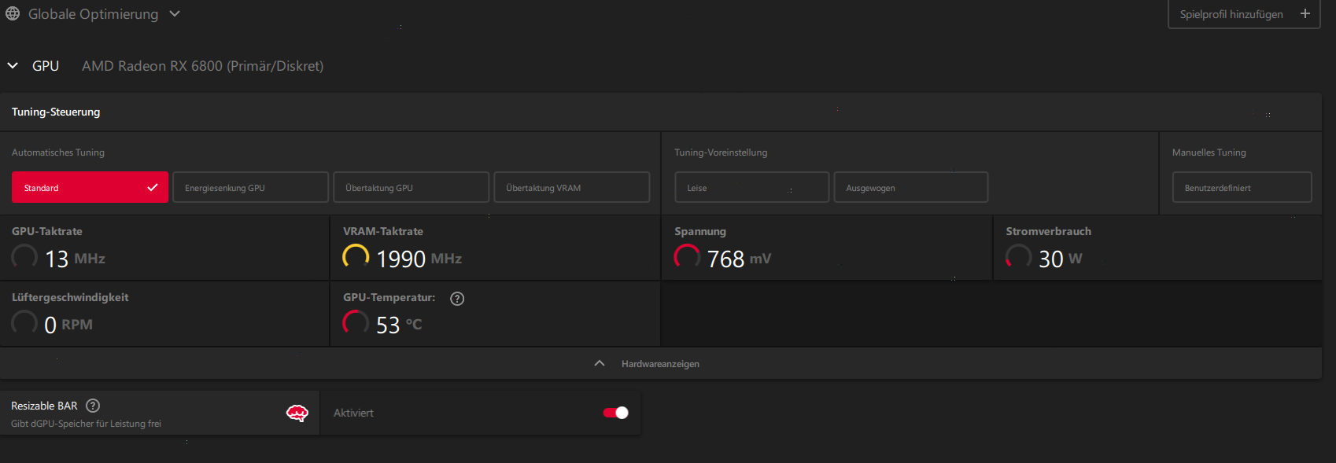Select Energiesenkung GPU tuning
Image resolution: width=1336 pixels, height=463 pixels.
pos(250,187)
